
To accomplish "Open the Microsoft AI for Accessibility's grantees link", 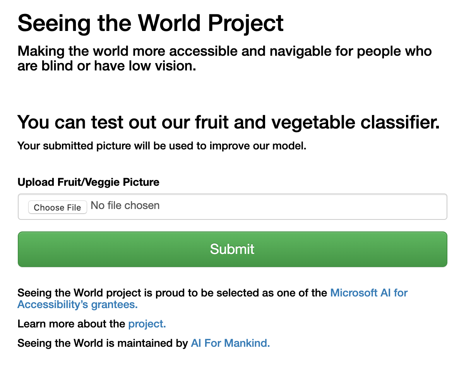I will pos(368,293).
